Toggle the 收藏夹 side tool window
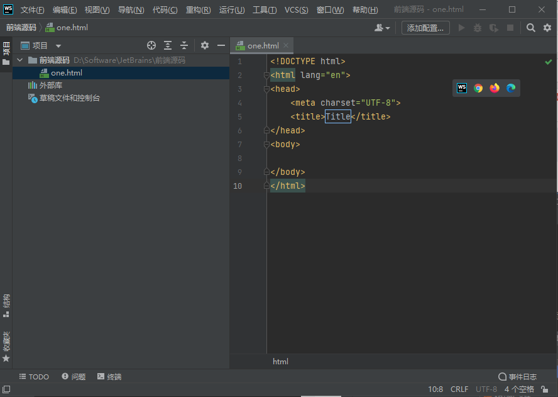Image resolution: width=558 pixels, height=397 pixels. (6, 343)
